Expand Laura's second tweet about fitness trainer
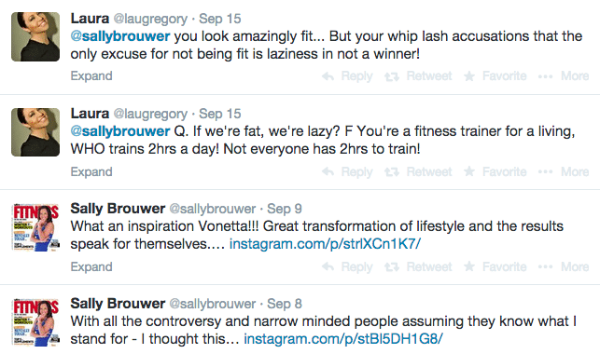Screen dimensions: 600x354 (x=91, y=171)
